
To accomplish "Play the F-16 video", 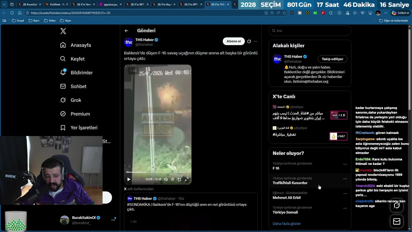I will [129, 179].
